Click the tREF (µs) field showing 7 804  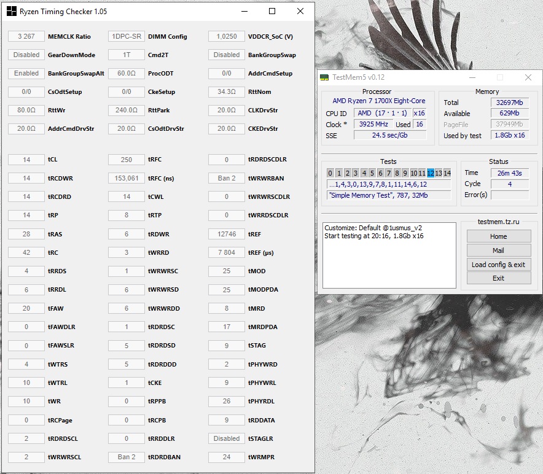click(x=227, y=252)
